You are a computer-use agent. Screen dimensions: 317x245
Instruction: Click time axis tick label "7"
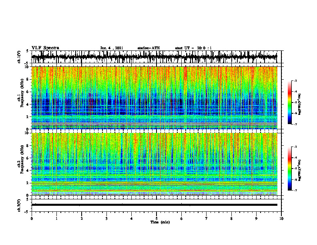pos(207,219)
